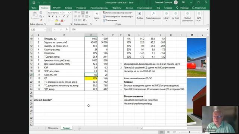
Task: Launch the Буфер обмена clipboard launcher
Action: point(45,24)
